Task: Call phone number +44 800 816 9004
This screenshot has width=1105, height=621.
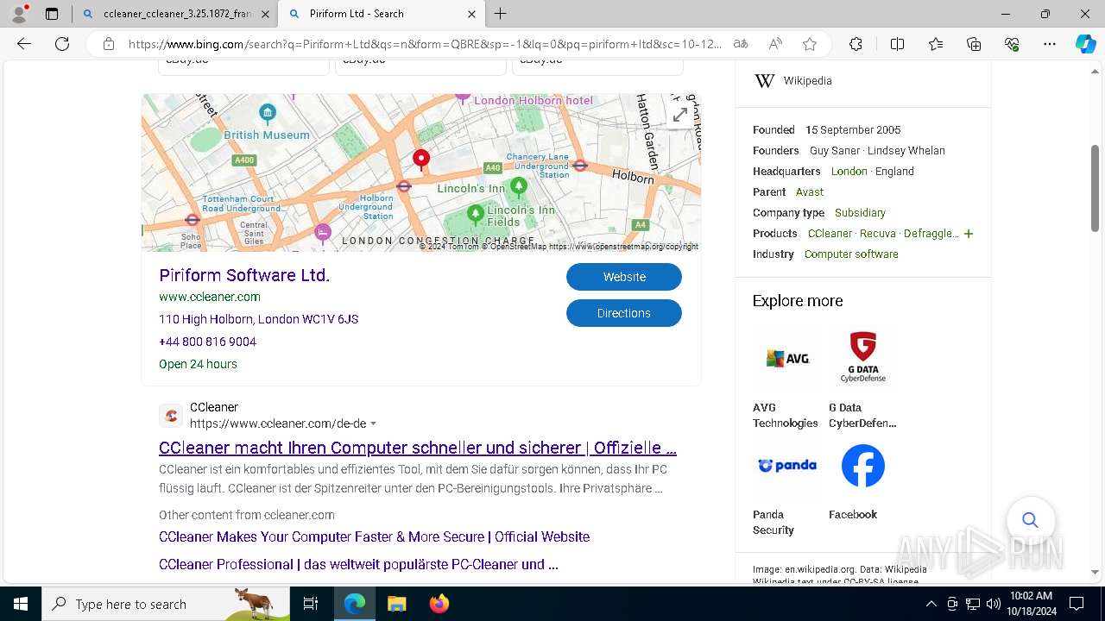Action: [207, 342]
